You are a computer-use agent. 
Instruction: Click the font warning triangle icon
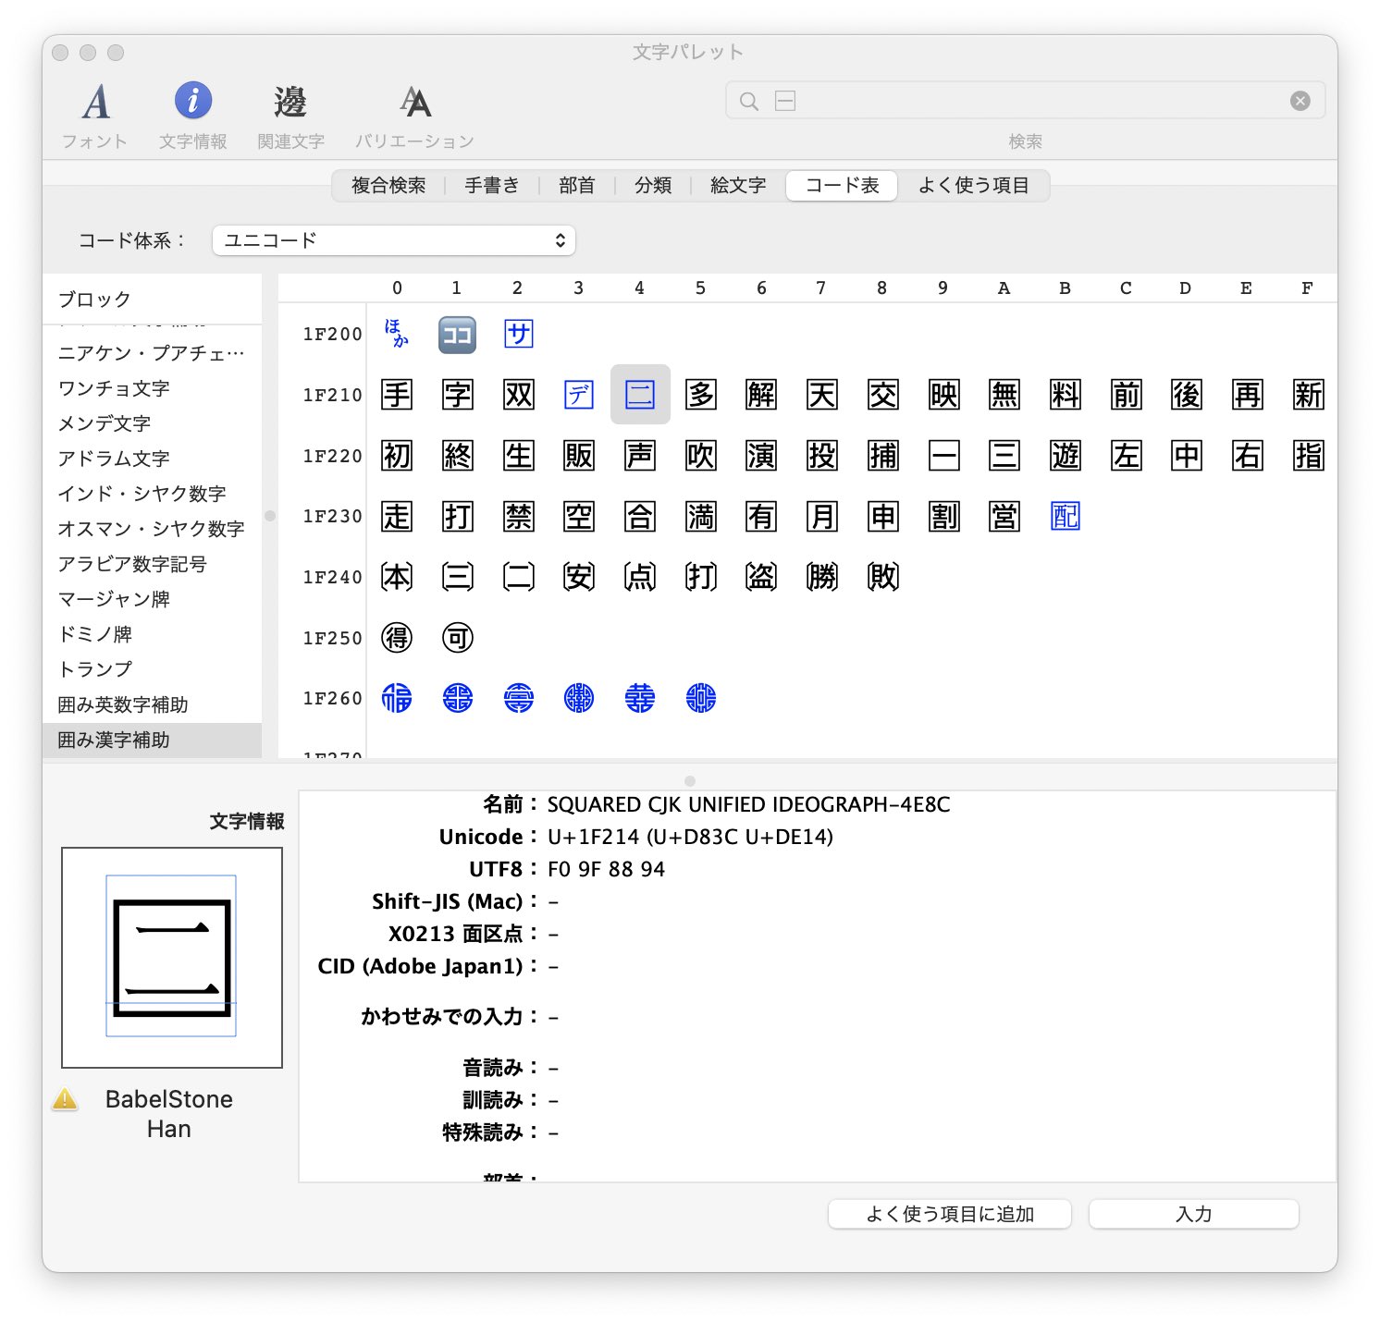[65, 1098]
